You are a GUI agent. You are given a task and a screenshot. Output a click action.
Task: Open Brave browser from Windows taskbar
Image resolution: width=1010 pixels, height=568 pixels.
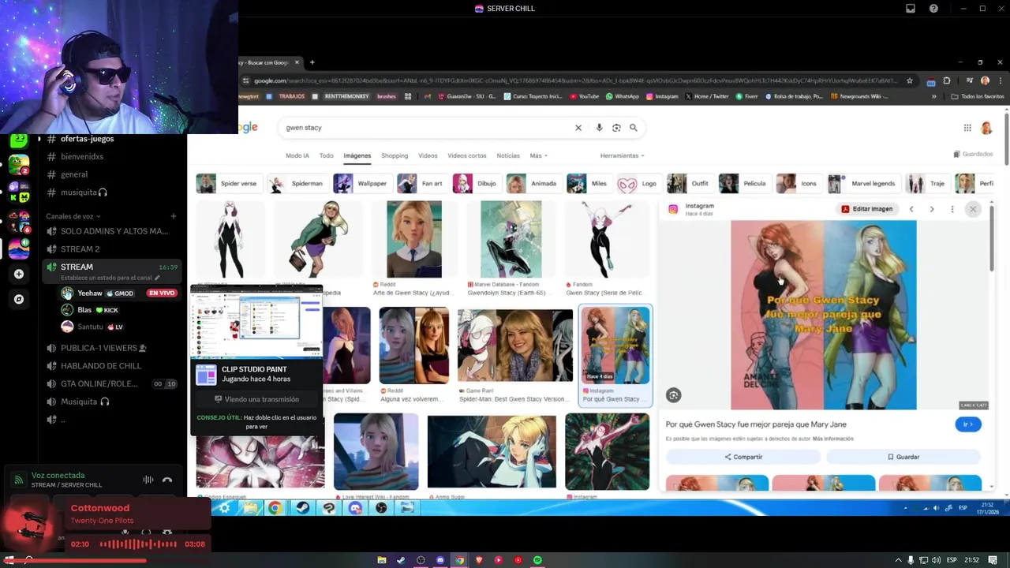pyautogui.click(x=479, y=560)
